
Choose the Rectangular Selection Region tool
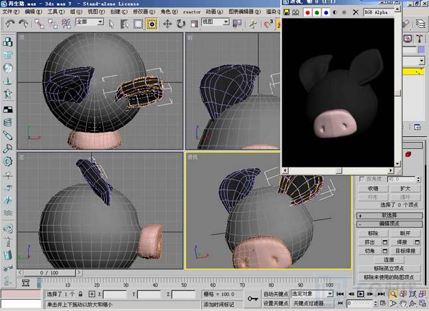pos(138,24)
